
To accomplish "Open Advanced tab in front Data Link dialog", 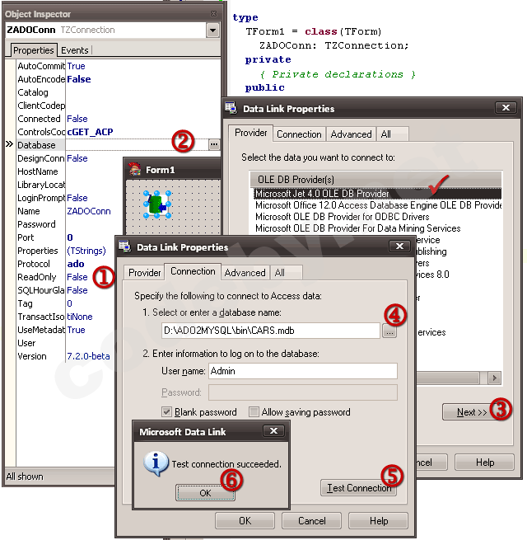I will 245,273.
